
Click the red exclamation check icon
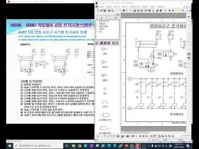pyautogui.click(x=165, y=10)
